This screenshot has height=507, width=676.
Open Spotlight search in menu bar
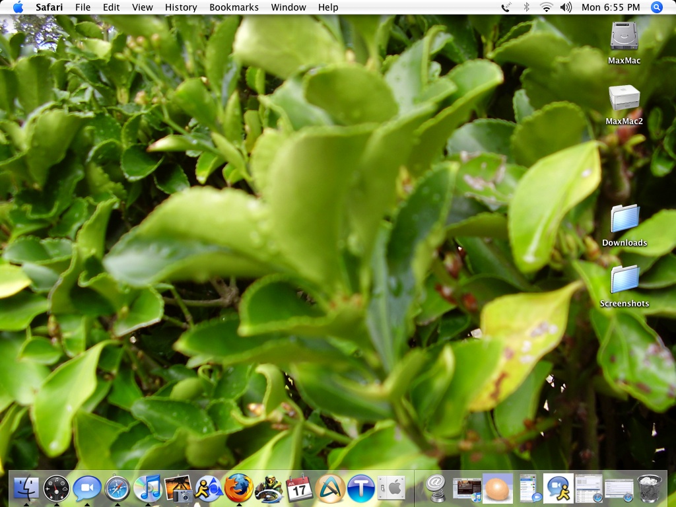657,7
